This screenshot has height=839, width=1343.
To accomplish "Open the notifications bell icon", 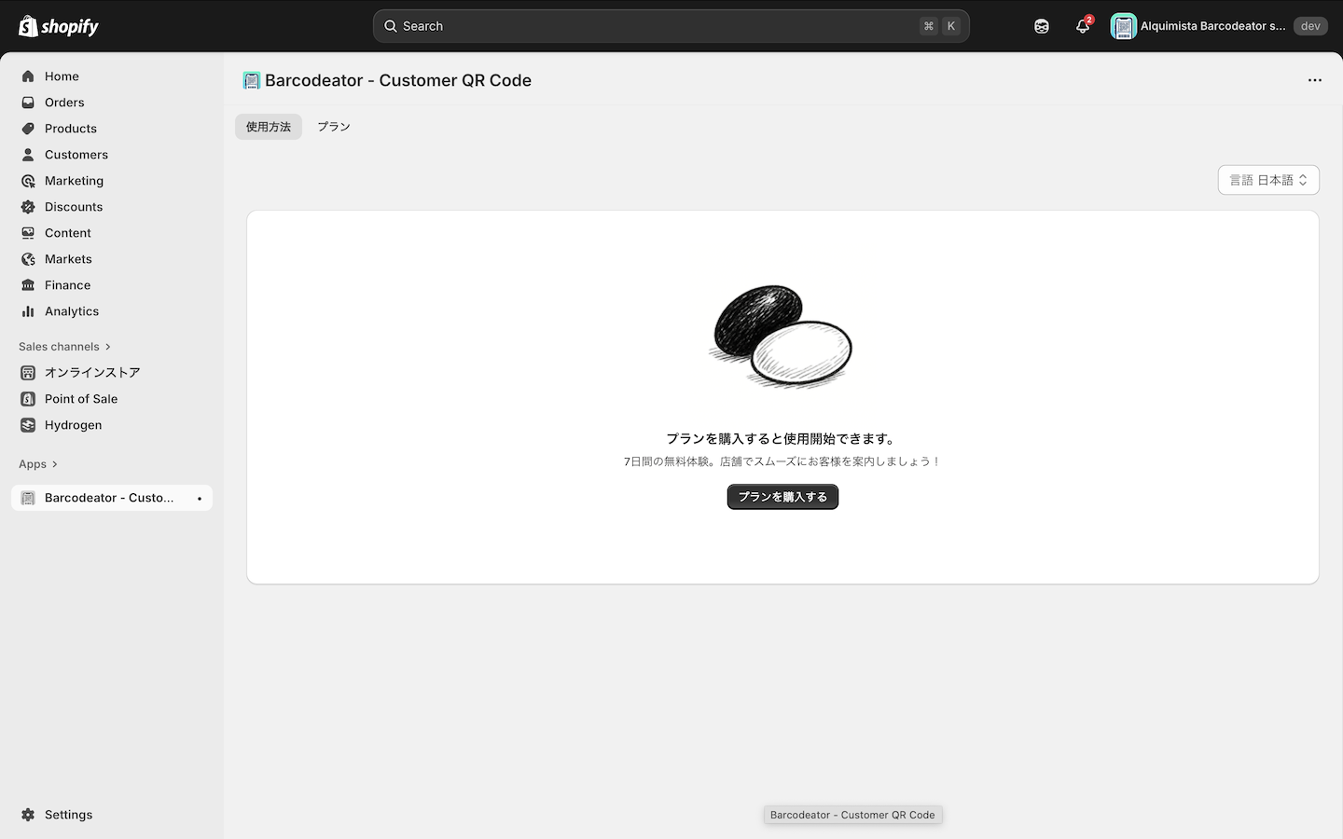I will click(1082, 26).
